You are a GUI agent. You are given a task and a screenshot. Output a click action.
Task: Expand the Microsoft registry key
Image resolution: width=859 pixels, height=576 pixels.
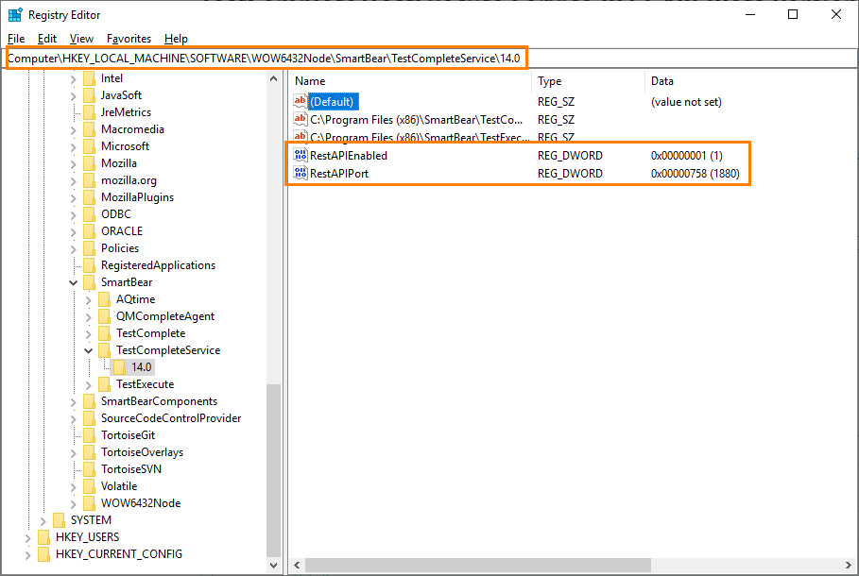[74, 145]
